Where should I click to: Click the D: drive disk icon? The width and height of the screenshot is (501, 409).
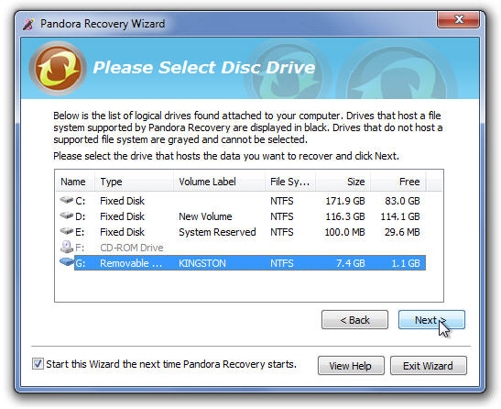tap(67, 216)
